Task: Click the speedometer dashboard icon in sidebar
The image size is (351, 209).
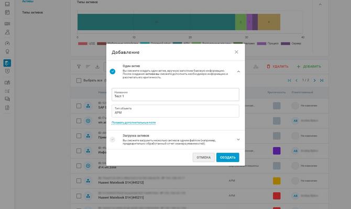Action: pyautogui.click(x=7, y=43)
